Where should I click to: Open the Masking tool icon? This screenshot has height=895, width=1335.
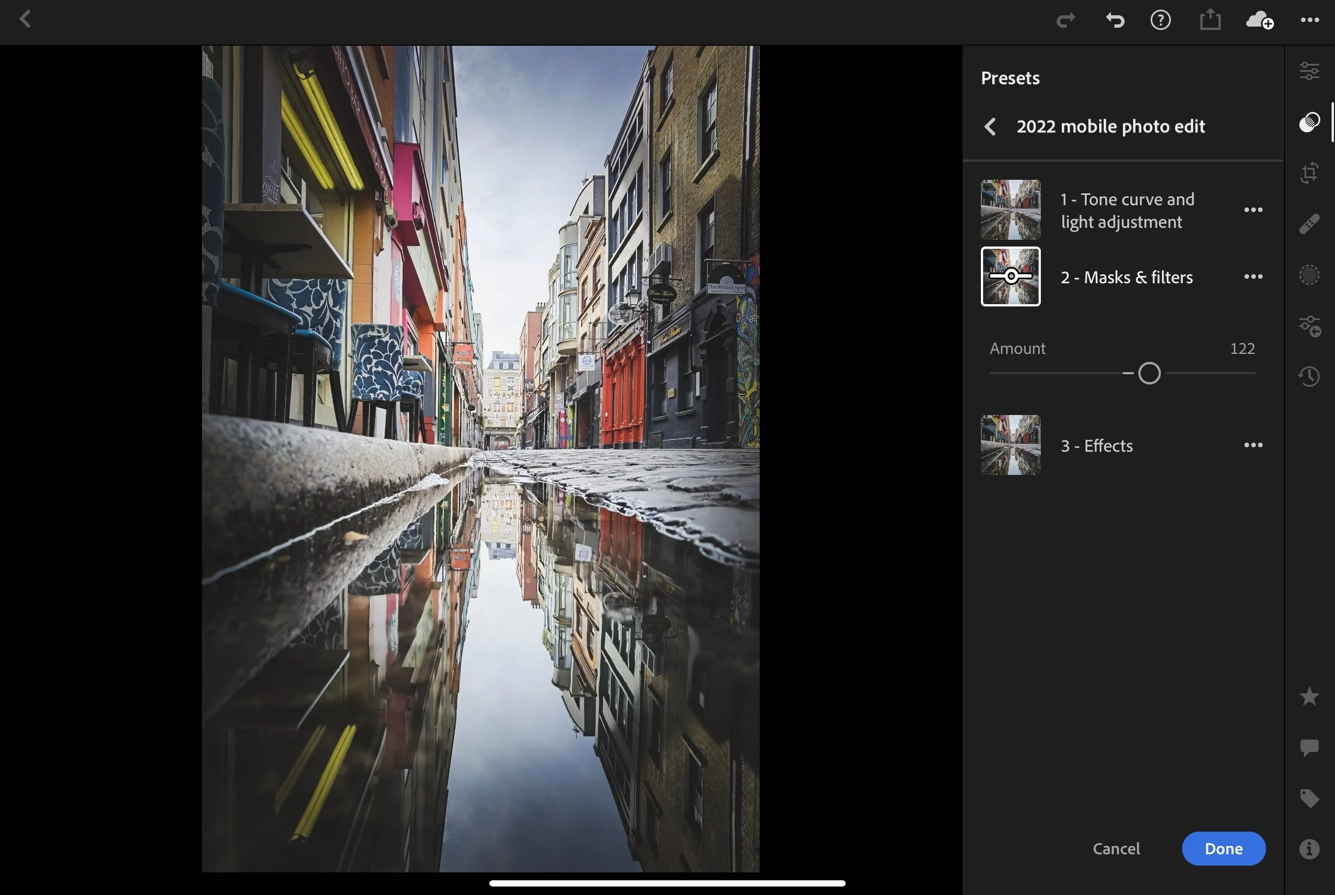coord(1309,275)
